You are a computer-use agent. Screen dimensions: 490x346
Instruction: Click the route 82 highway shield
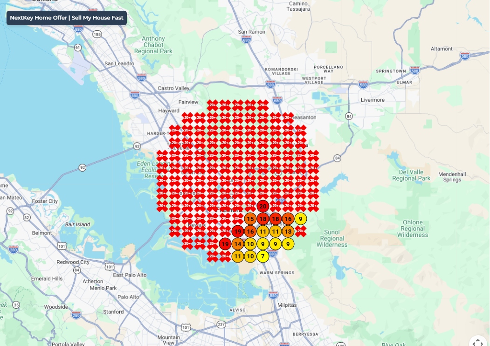click(x=27, y=218)
